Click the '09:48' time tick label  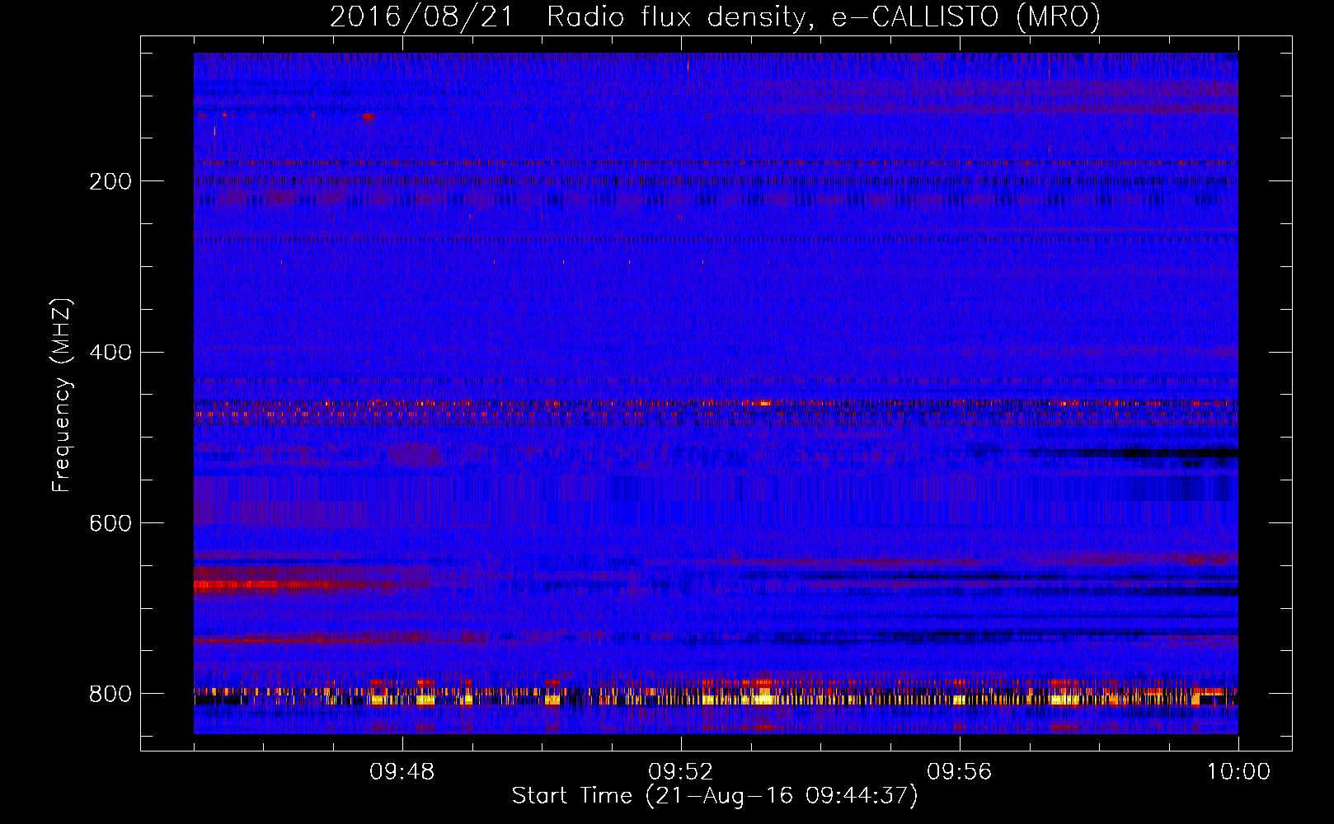(402, 772)
